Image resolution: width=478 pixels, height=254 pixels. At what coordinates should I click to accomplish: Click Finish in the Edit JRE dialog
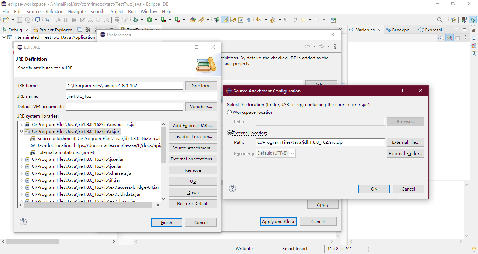point(167,222)
